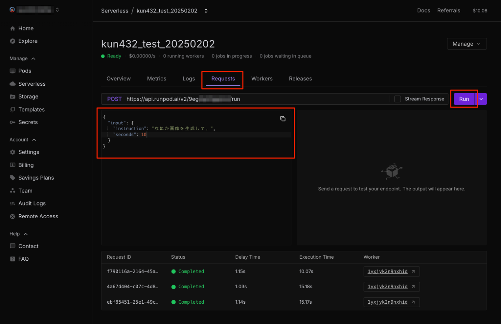Click the Billing icon in sidebar
Viewport: 501px width, 324px height.
tap(13, 165)
